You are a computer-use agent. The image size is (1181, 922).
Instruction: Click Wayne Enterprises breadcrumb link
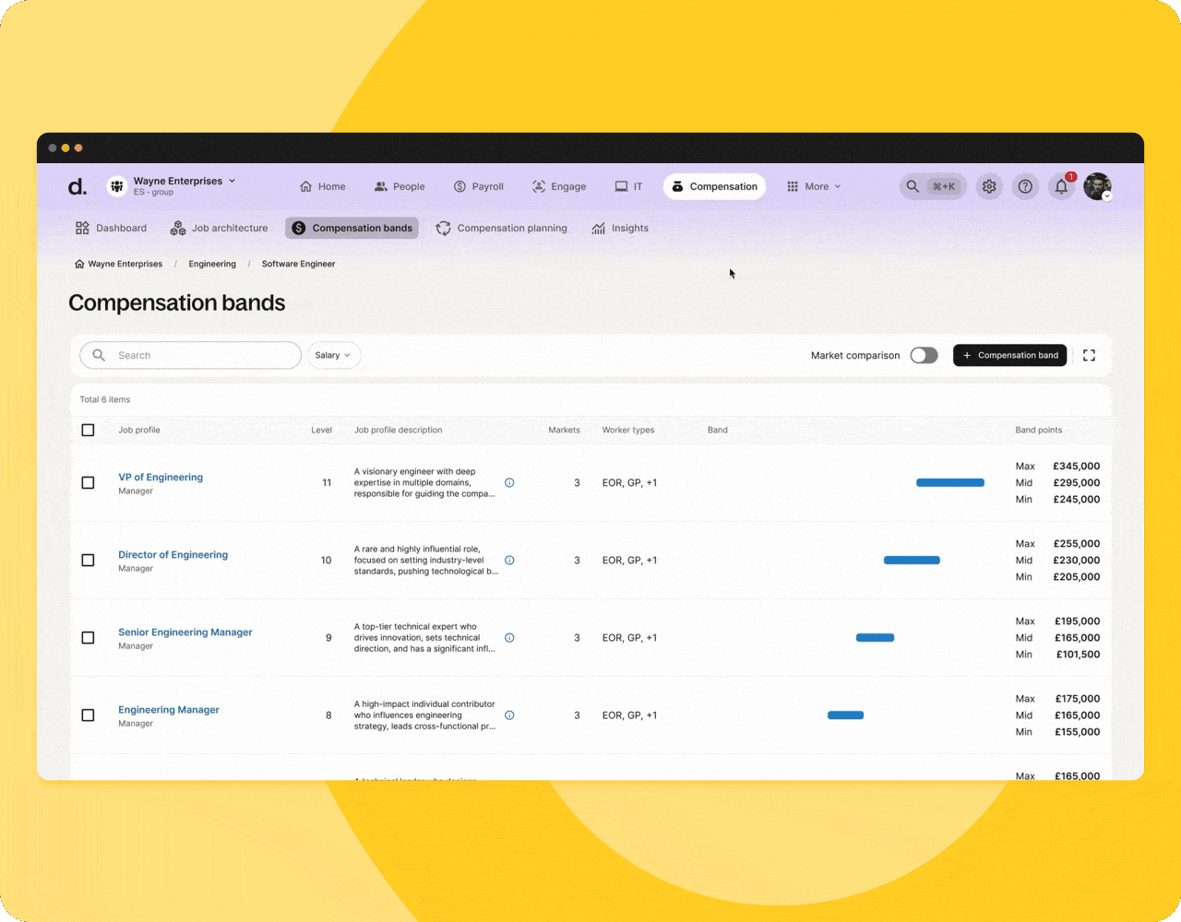[x=125, y=264]
